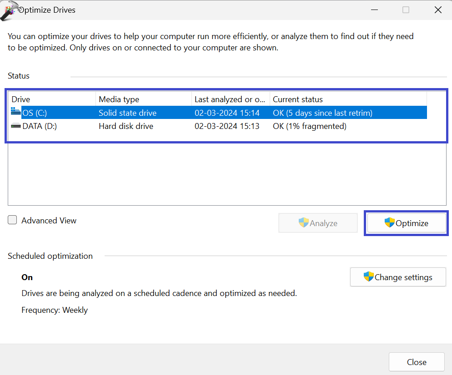Click the DATA (D:) hard disk icon
Screen dimensions: 452x375
click(16, 126)
